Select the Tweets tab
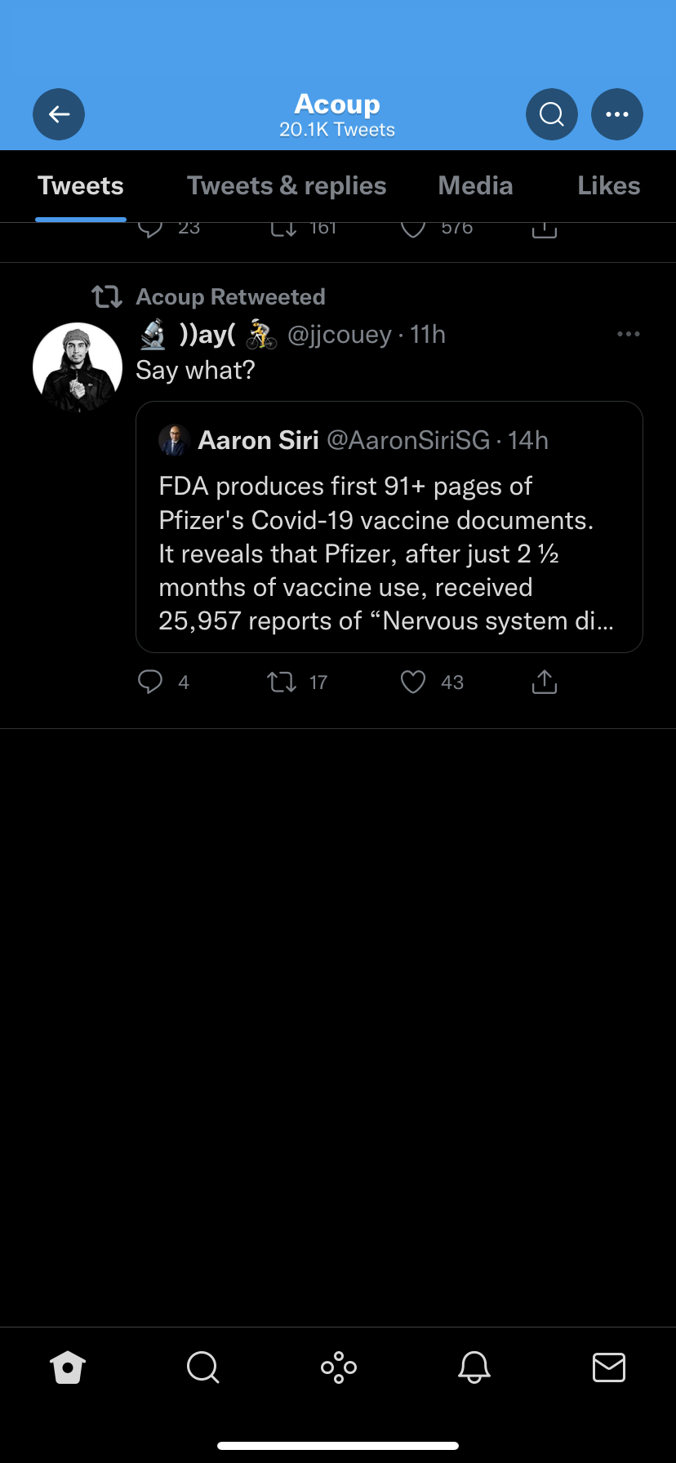This screenshot has width=676, height=1463. tap(81, 186)
